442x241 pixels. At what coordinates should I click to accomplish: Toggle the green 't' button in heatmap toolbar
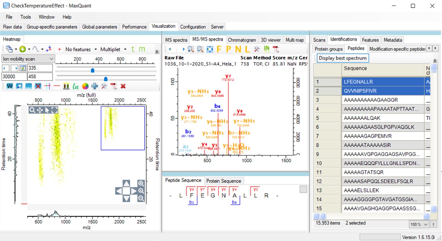[x=133, y=49]
